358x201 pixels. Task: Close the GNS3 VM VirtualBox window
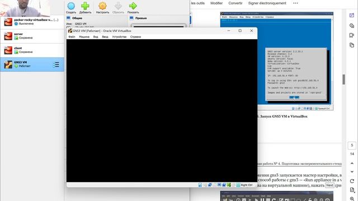(x=252, y=31)
